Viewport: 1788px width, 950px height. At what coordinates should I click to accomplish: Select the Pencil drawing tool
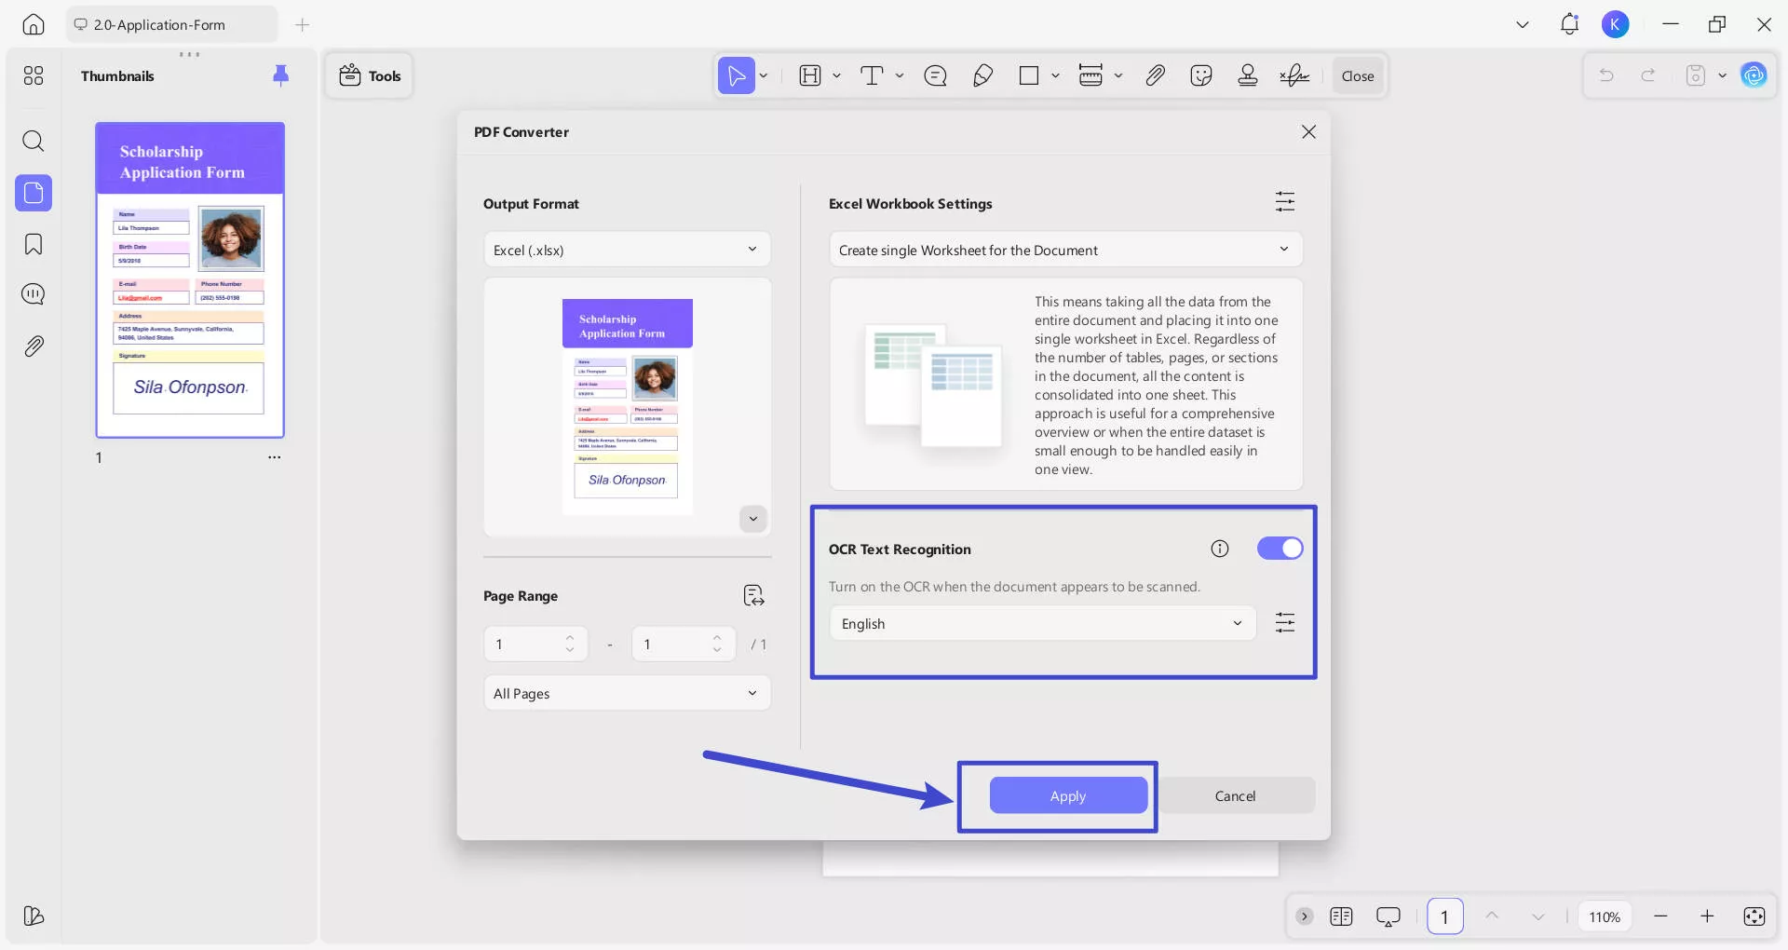982,75
